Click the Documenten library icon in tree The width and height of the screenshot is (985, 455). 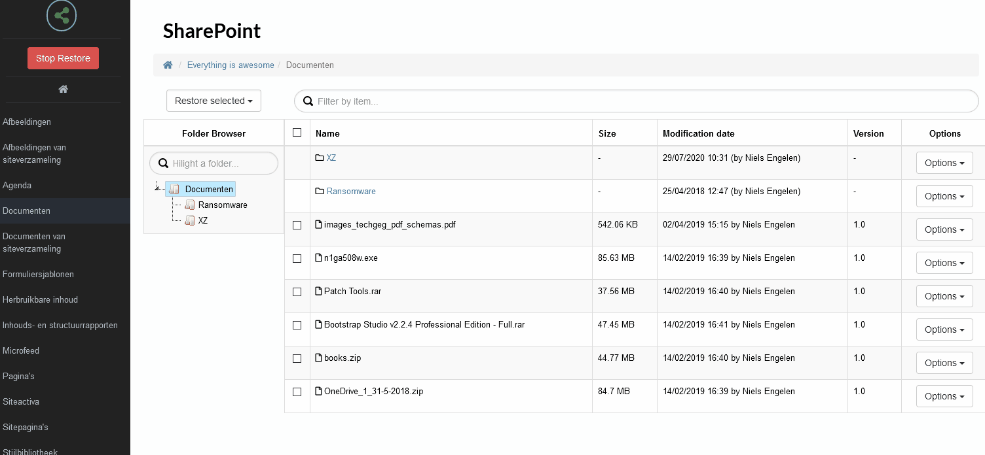[x=174, y=189]
